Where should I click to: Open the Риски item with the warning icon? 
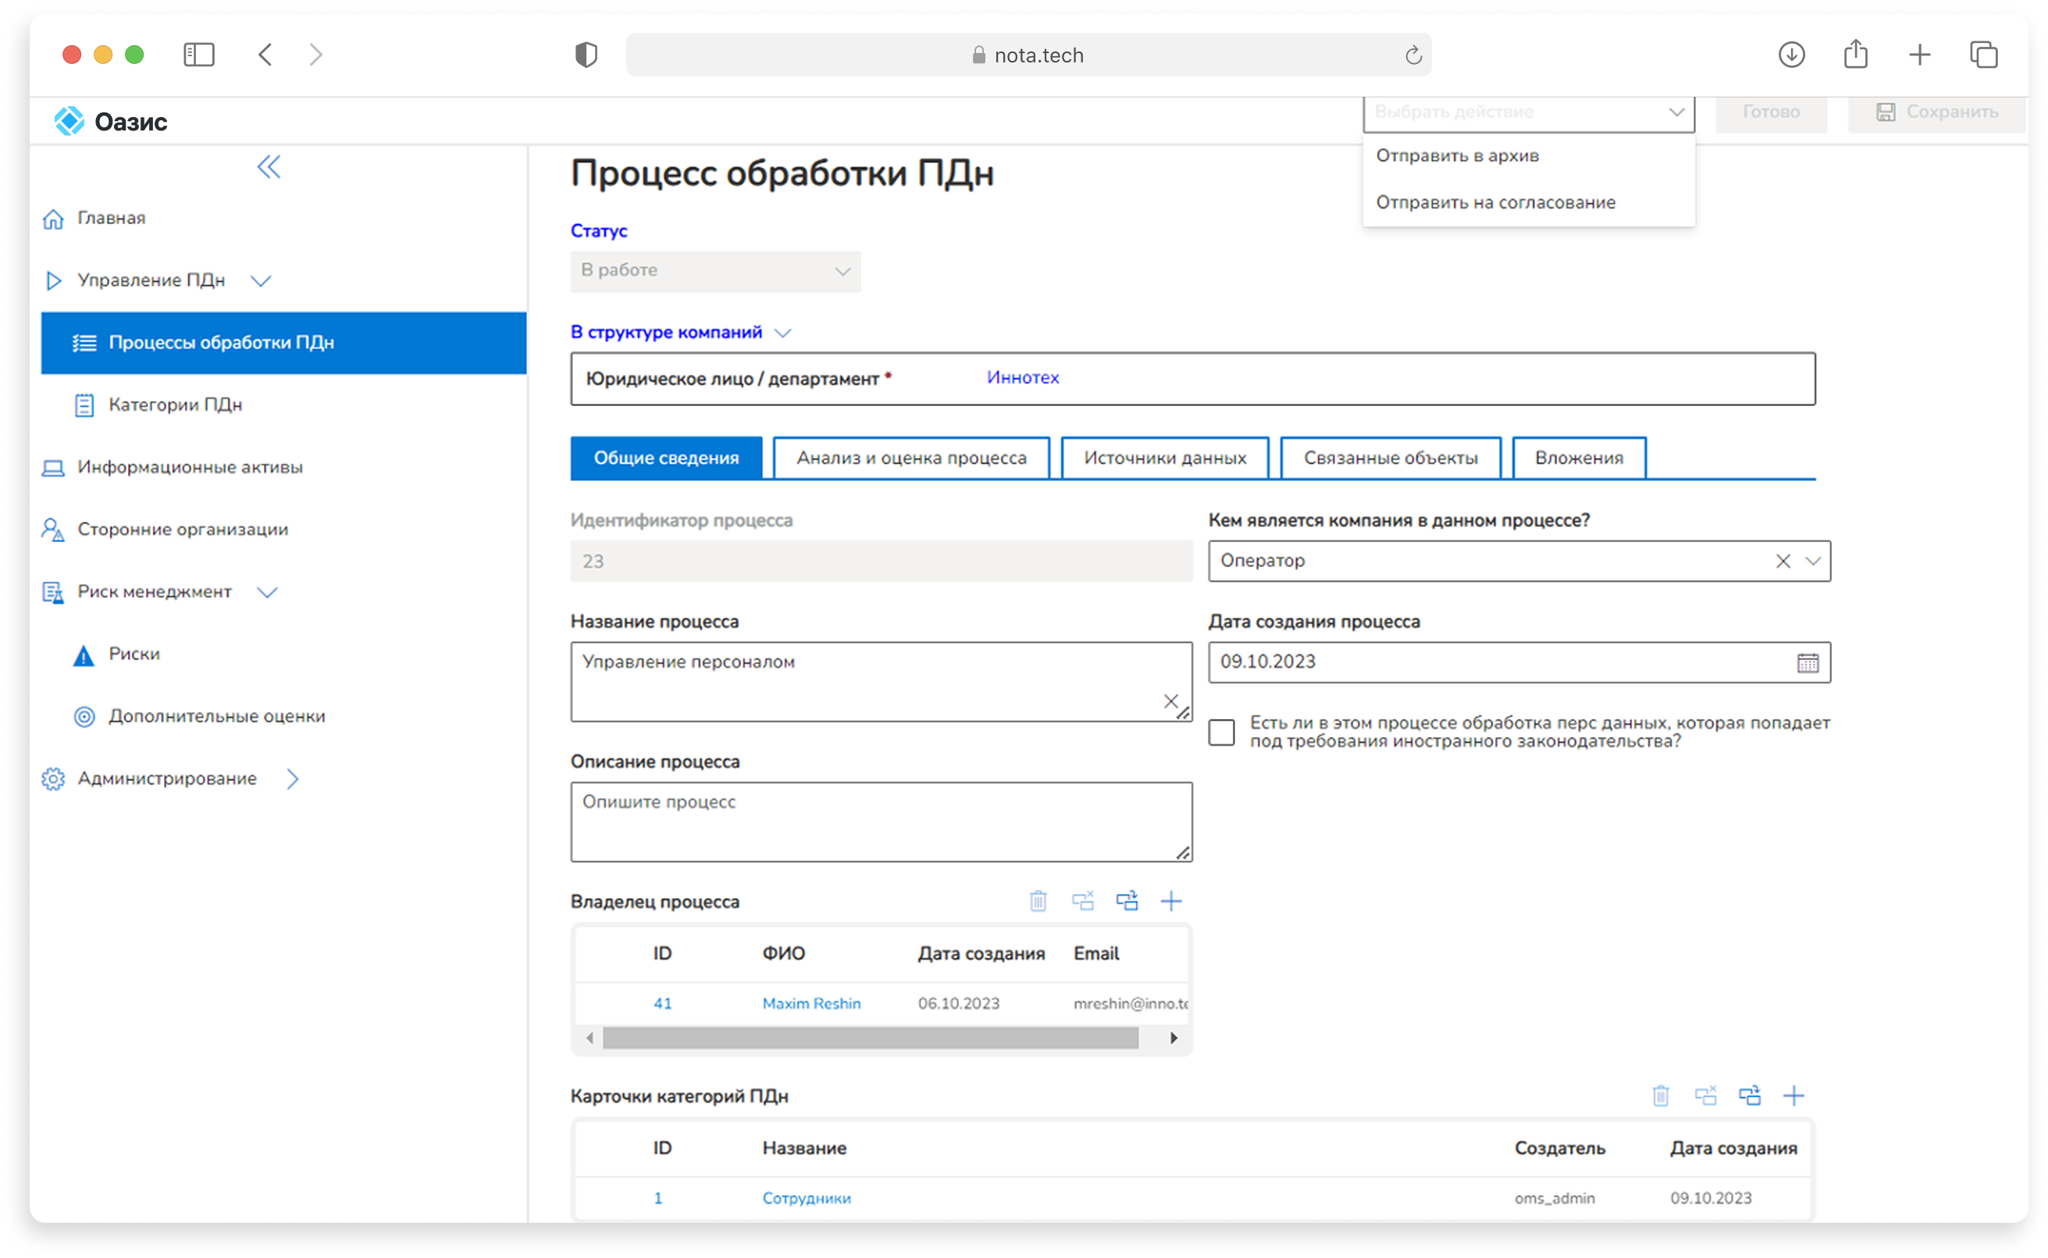click(x=133, y=655)
